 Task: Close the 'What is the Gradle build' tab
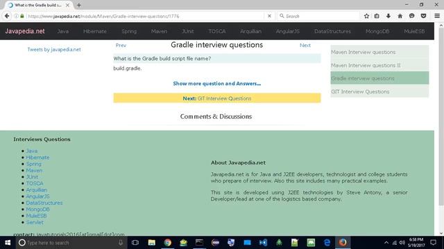pyautogui.click(x=67, y=5)
